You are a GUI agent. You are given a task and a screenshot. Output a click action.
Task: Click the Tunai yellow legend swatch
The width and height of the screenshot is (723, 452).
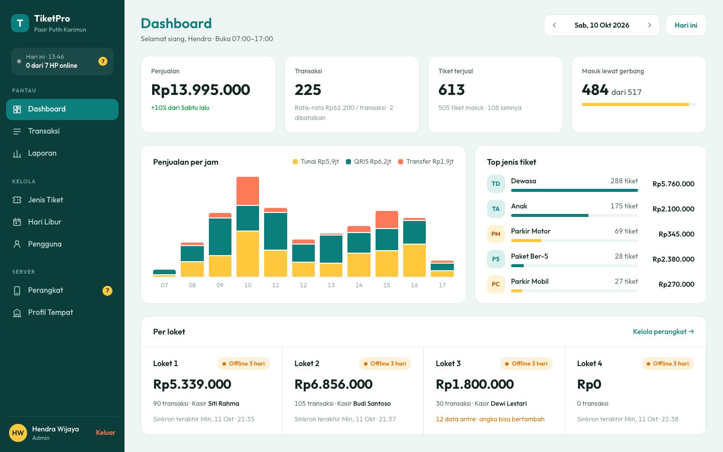[295, 162]
